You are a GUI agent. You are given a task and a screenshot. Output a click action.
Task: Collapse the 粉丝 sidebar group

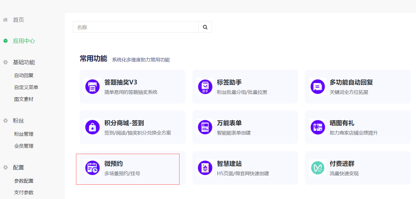click(x=18, y=121)
